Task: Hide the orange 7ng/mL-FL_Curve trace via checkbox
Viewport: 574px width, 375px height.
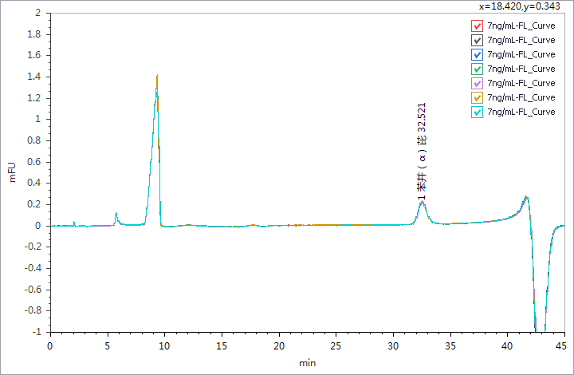Action: click(x=477, y=97)
